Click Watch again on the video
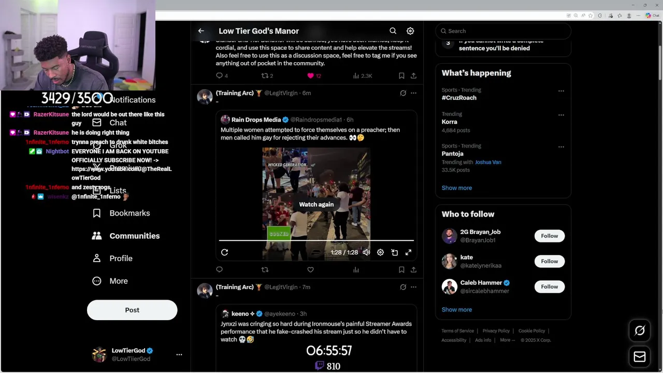663x373 pixels. click(316, 204)
